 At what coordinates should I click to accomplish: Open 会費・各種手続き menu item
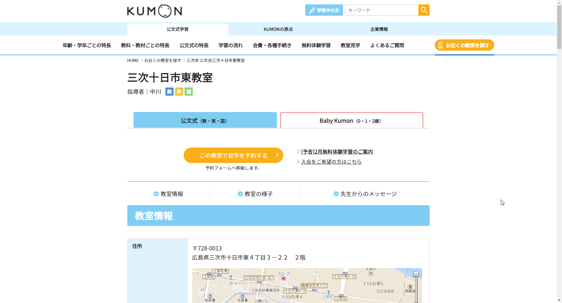(272, 45)
